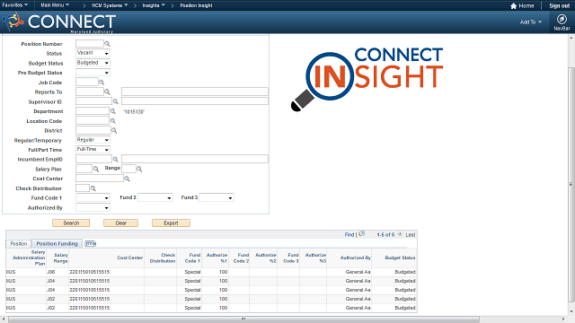Open the HCM Systems breadcrumb menu
Screen dimensions: 575x323
110,5
